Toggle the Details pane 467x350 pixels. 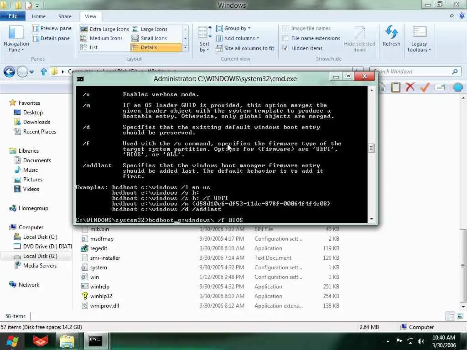51,38
